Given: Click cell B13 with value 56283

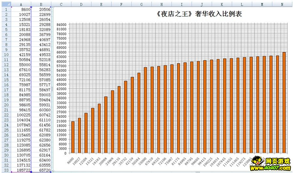Looking at the screenshot, I should coord(41,70).
